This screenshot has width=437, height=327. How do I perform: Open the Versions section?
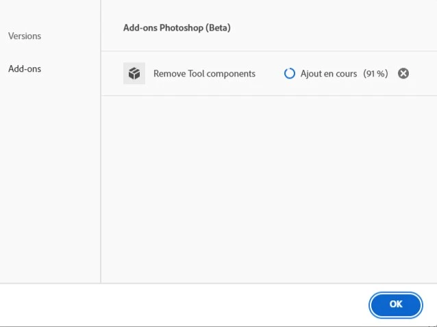(x=25, y=36)
